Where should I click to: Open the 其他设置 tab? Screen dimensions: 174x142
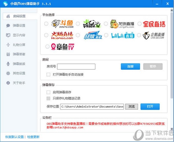tap(19, 73)
